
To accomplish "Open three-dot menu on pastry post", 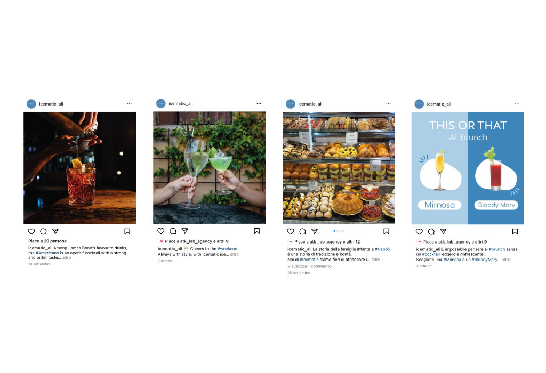I will click(x=388, y=104).
